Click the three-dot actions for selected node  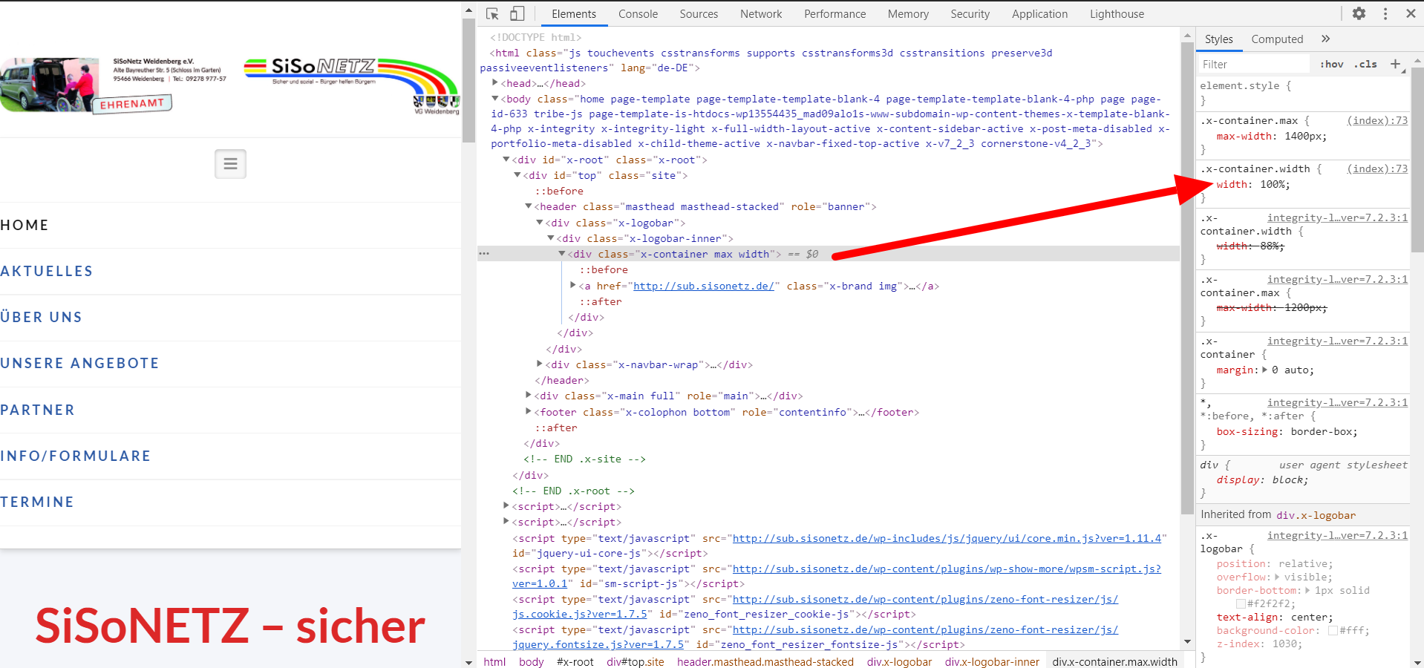point(484,254)
